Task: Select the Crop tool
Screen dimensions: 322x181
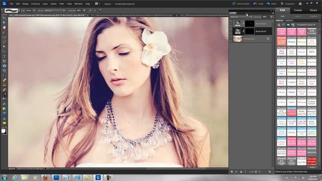Action: [4, 61]
